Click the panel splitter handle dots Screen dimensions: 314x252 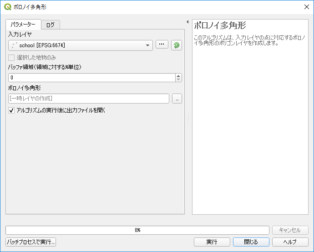(188, 118)
